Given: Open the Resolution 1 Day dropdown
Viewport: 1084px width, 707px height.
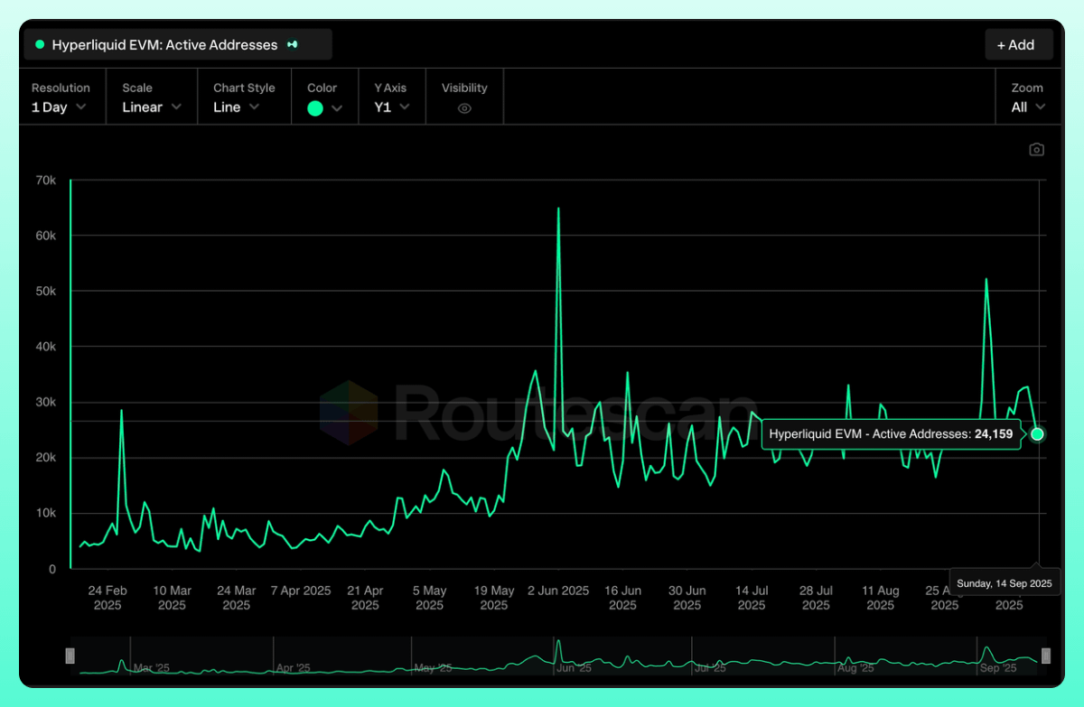Looking at the screenshot, I should pyautogui.click(x=61, y=98).
